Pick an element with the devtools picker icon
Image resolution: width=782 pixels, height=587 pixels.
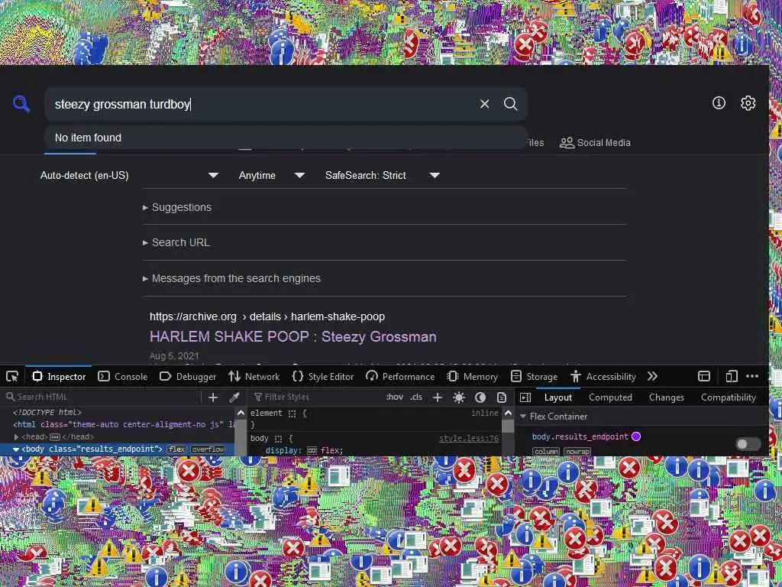[12, 376]
